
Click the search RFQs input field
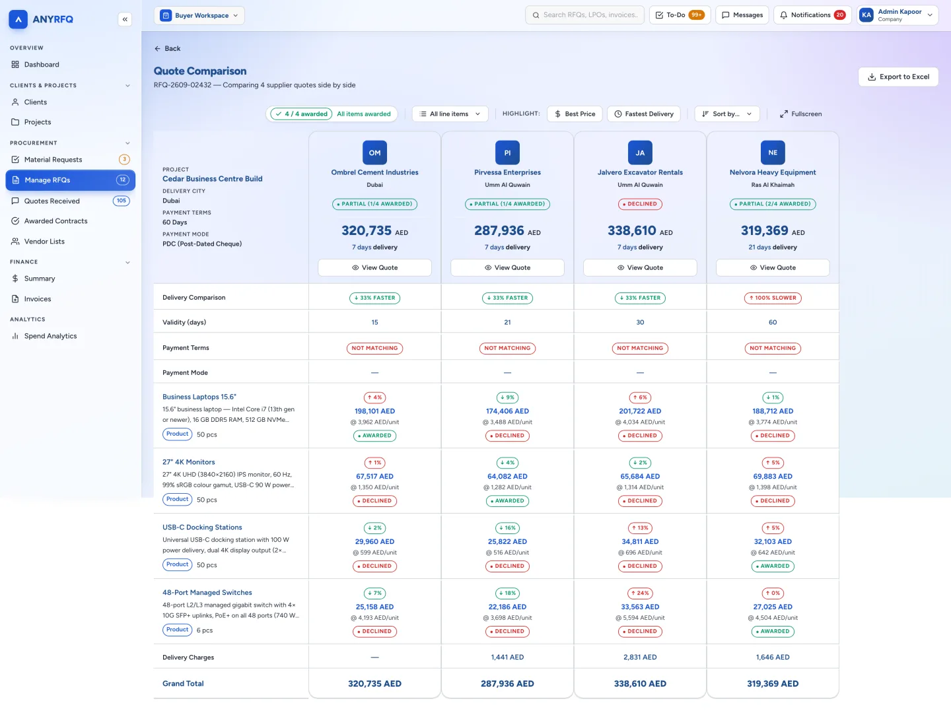(584, 15)
